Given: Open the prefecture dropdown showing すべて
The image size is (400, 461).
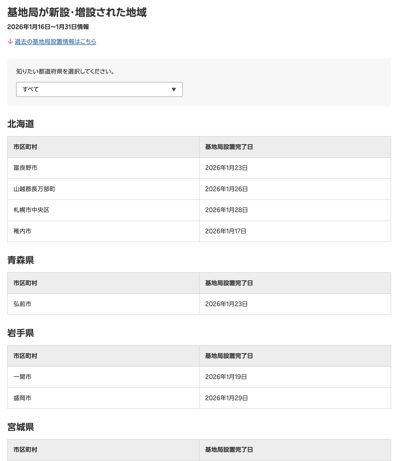Looking at the screenshot, I should 99,89.
